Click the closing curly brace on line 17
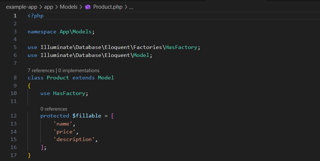The height and width of the screenshot is (161, 320). [x=29, y=155]
